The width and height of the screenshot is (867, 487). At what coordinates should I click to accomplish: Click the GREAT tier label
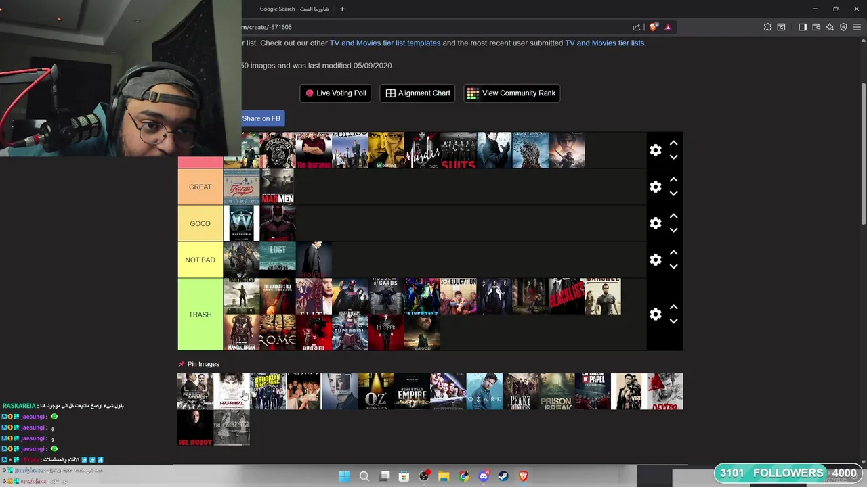point(200,187)
